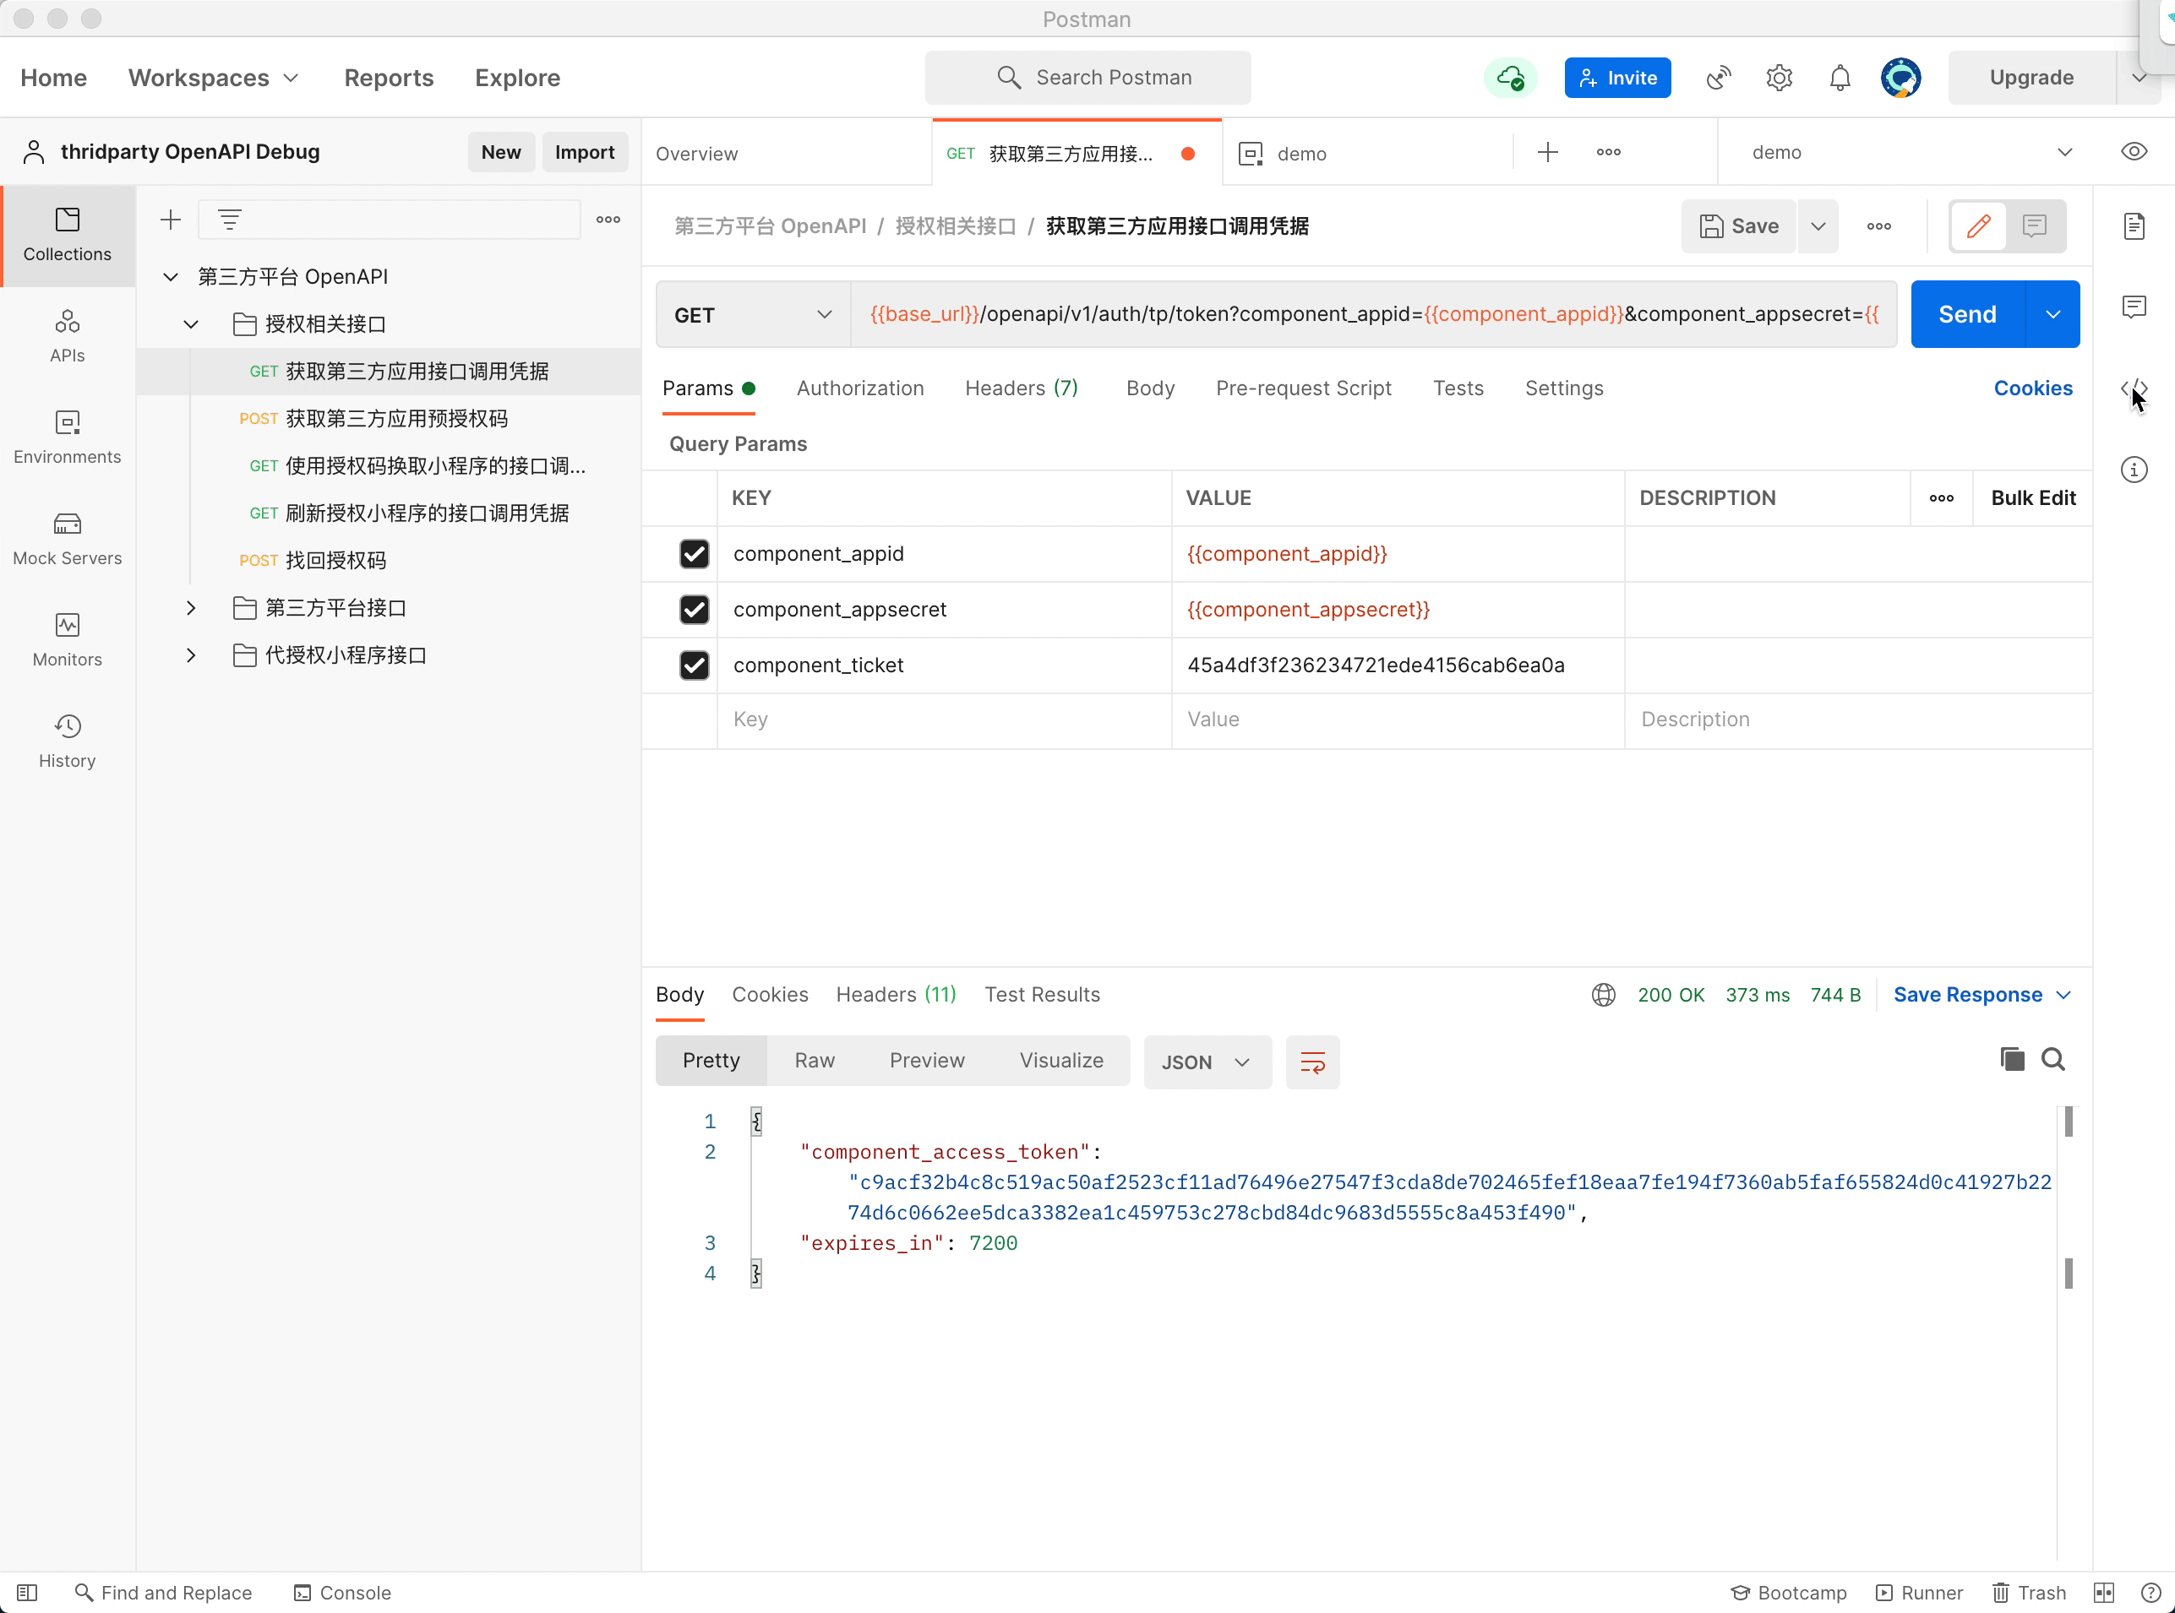Collapse the 第三方平台 OpenAPI collection
The image size is (2175, 1613).
tap(170, 276)
